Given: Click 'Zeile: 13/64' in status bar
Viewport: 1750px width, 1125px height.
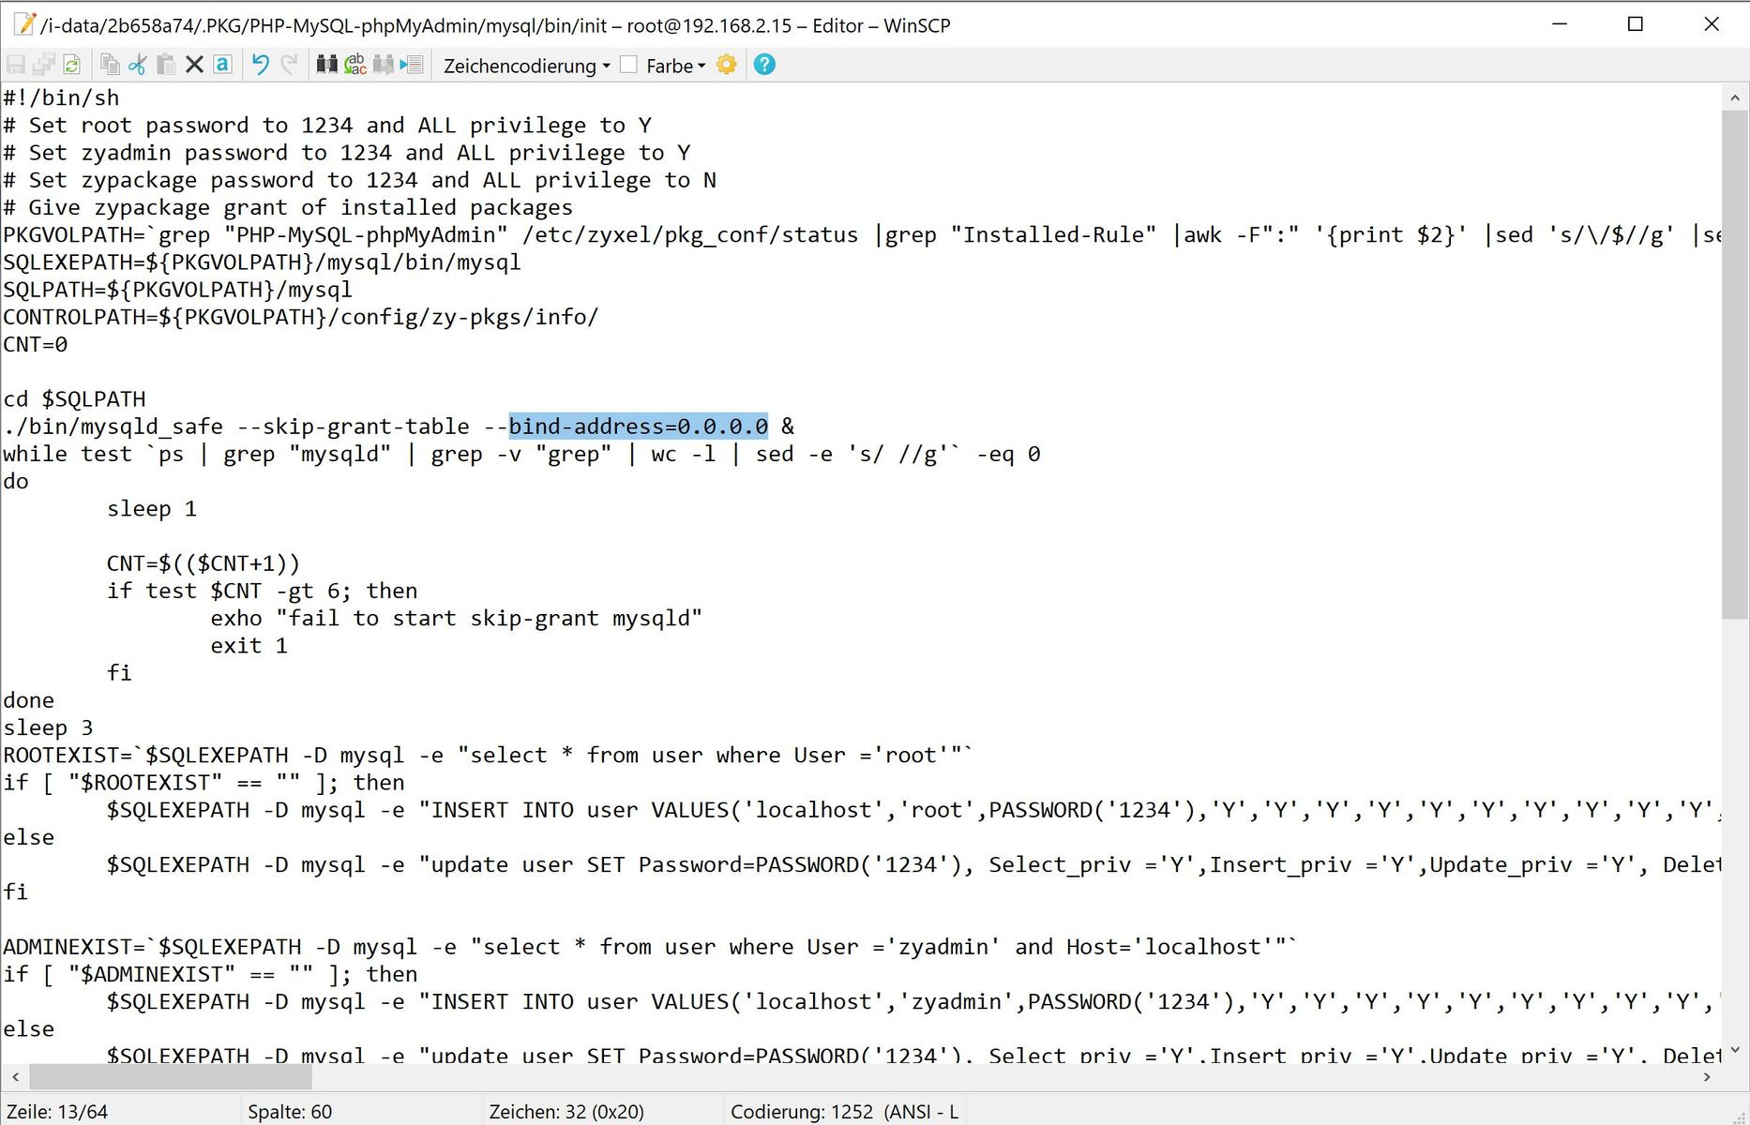Looking at the screenshot, I should point(57,1112).
